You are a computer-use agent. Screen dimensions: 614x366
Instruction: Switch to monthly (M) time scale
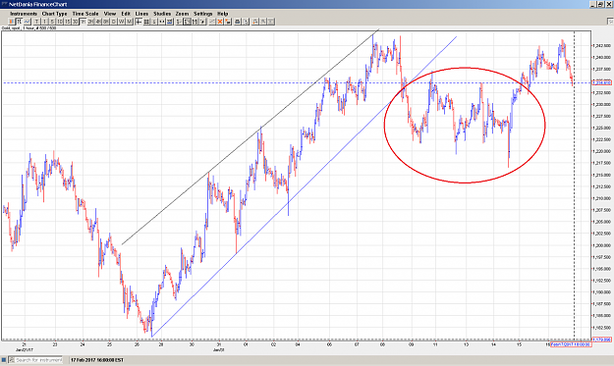click(x=129, y=22)
